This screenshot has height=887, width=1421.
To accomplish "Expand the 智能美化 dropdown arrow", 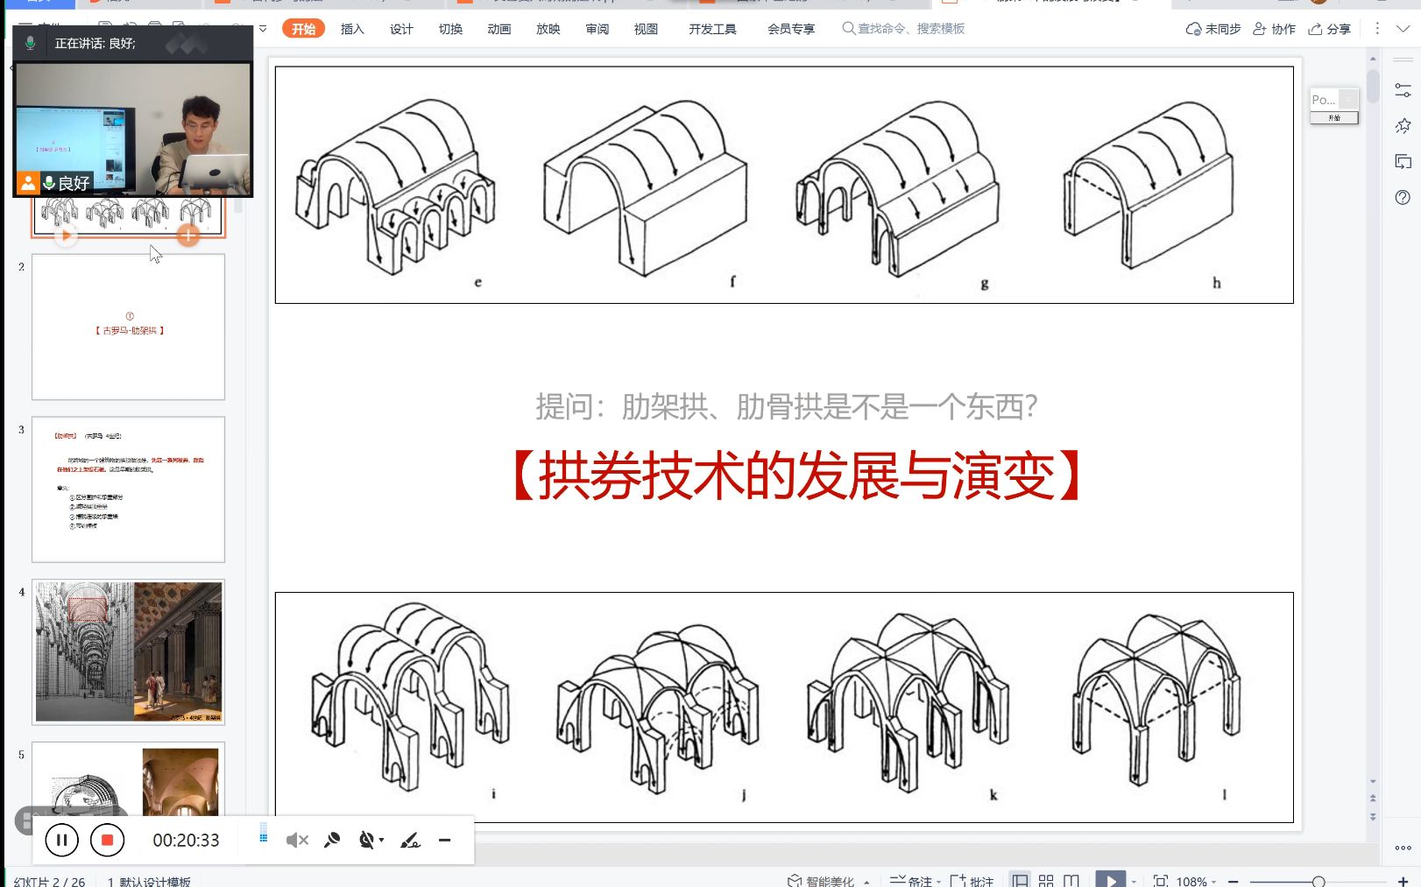I will click(866, 882).
